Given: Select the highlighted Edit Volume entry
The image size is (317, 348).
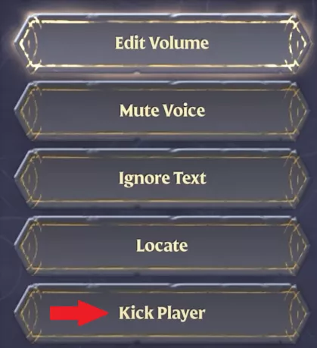Looking at the screenshot, I should click(x=161, y=43).
